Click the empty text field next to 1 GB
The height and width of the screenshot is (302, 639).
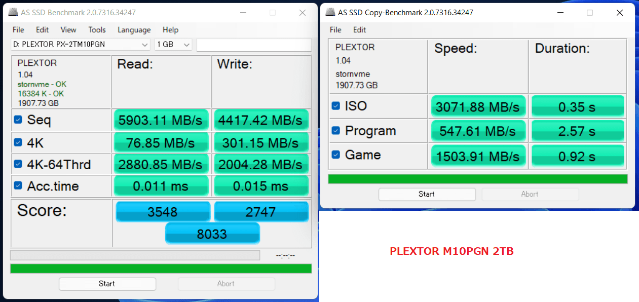254,45
